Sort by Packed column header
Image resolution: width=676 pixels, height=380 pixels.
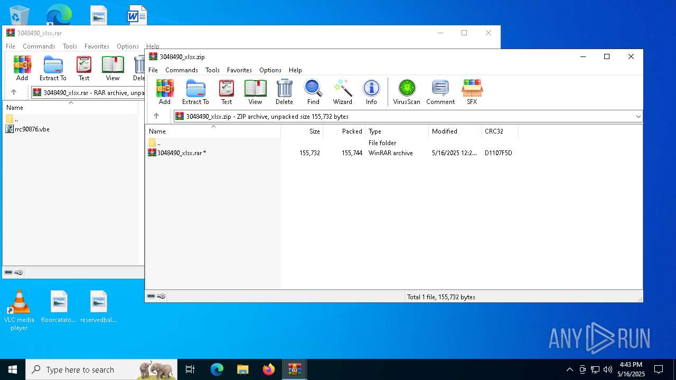[344, 131]
